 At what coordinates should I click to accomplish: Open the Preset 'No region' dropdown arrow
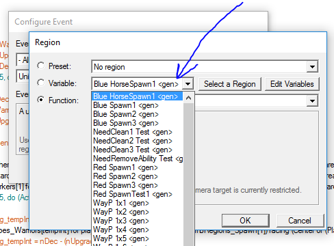[312, 67]
